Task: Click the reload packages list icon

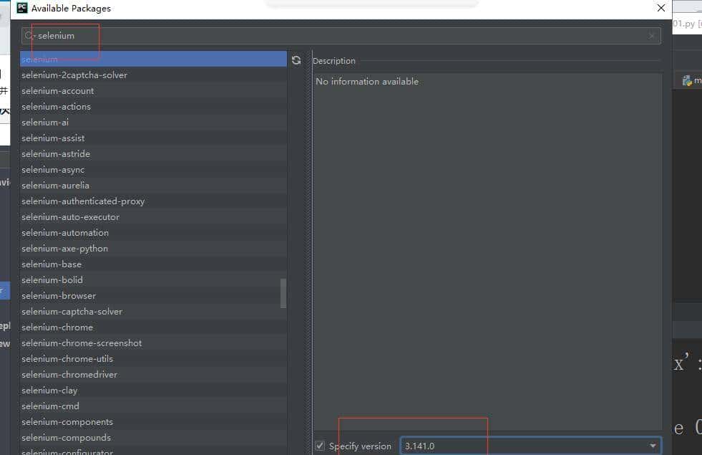Action: point(296,61)
